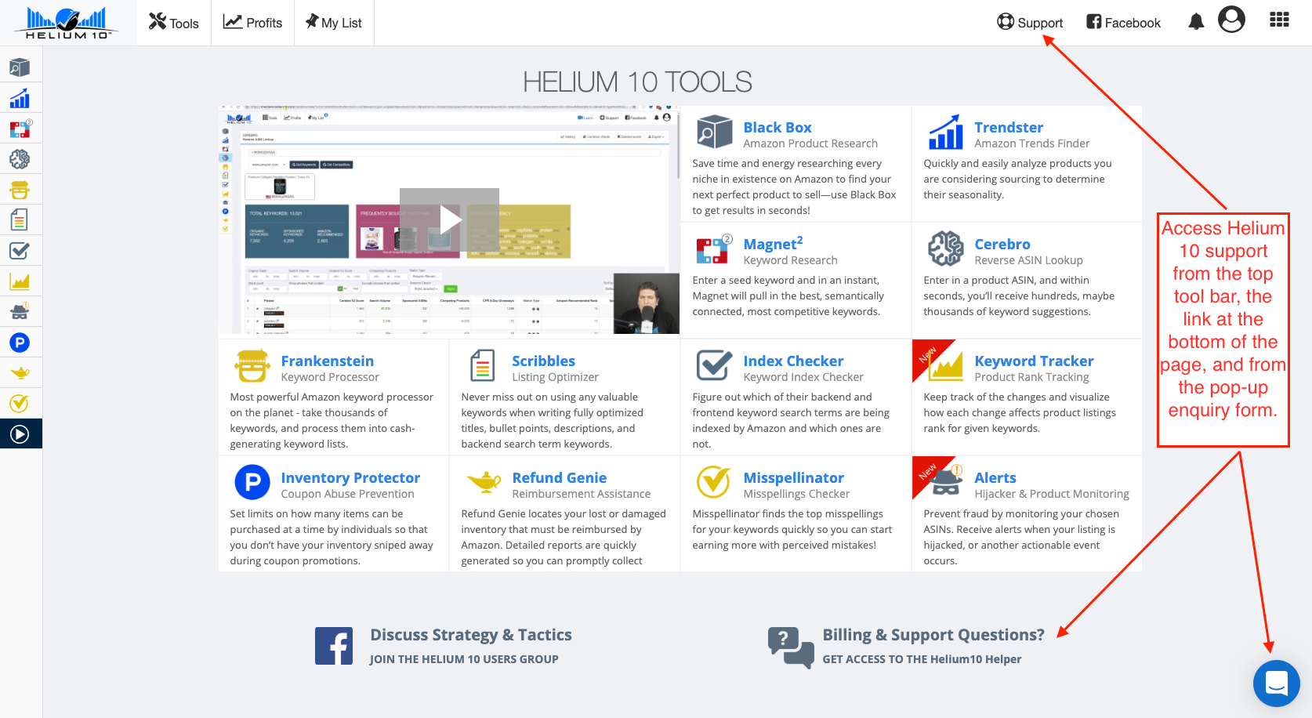The width and height of the screenshot is (1312, 718).
Task: Open the Profits menu
Action: pos(252,23)
